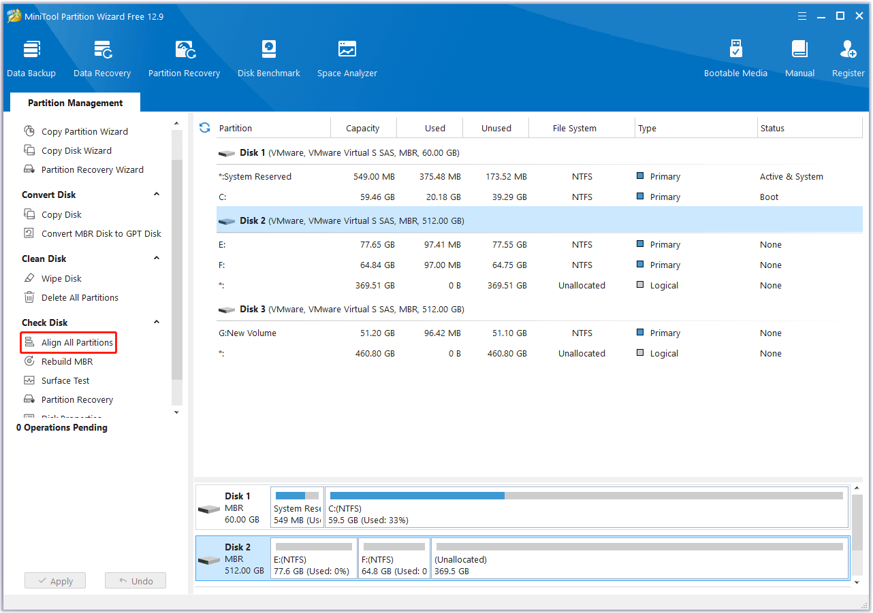Image resolution: width=873 pixels, height=613 pixels.
Task: Open the Space Analyzer tool
Action: pos(347,59)
